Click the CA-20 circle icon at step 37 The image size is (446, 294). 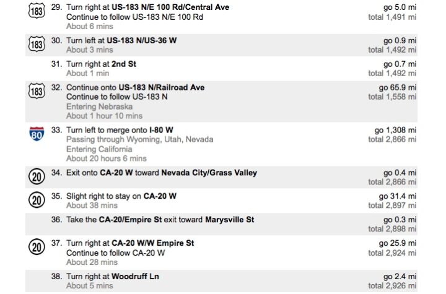(x=37, y=247)
